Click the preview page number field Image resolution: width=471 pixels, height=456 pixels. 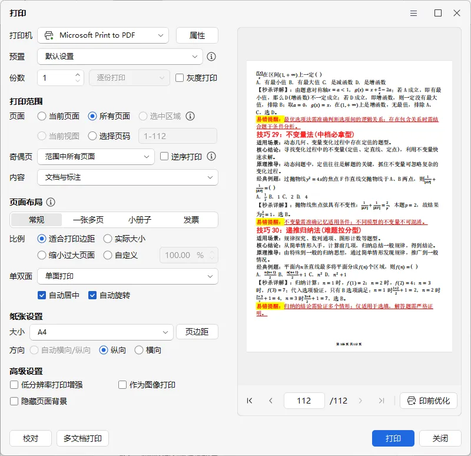pyautogui.click(x=304, y=401)
